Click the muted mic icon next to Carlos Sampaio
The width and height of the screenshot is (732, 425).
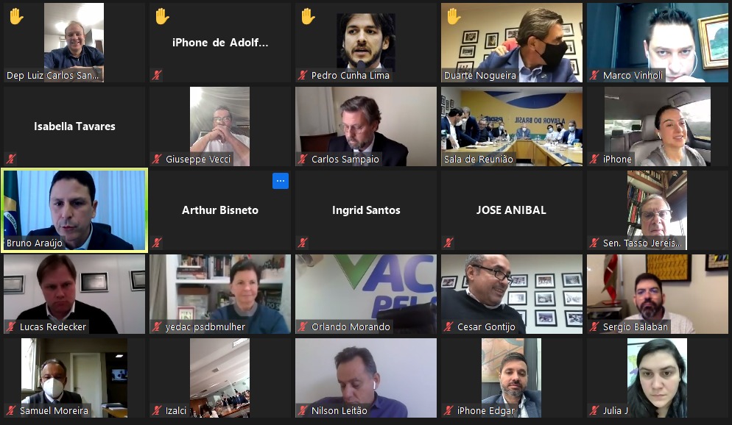tap(303, 159)
